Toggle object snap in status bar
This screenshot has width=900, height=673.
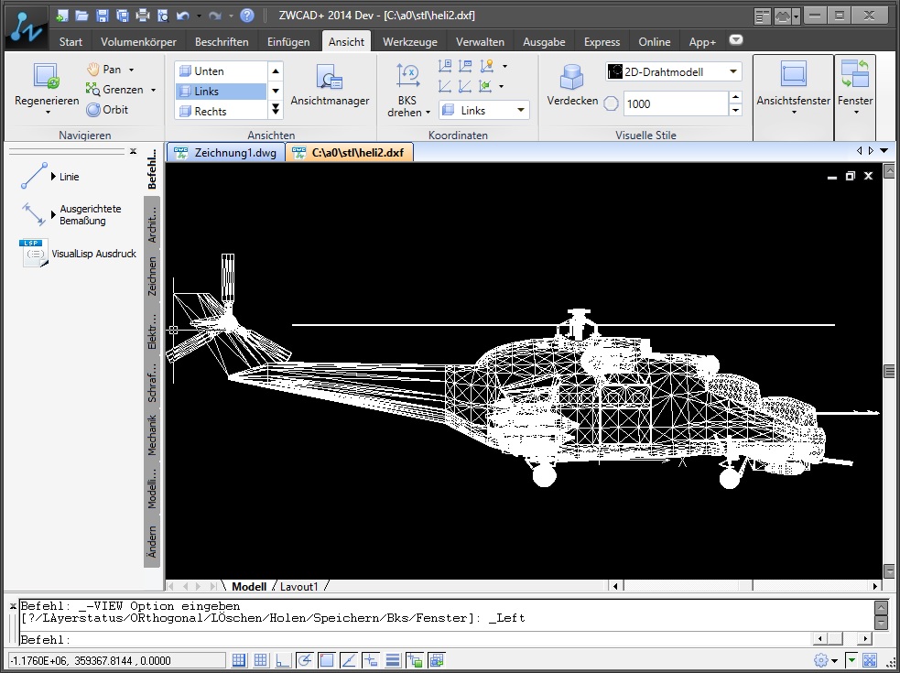click(327, 660)
